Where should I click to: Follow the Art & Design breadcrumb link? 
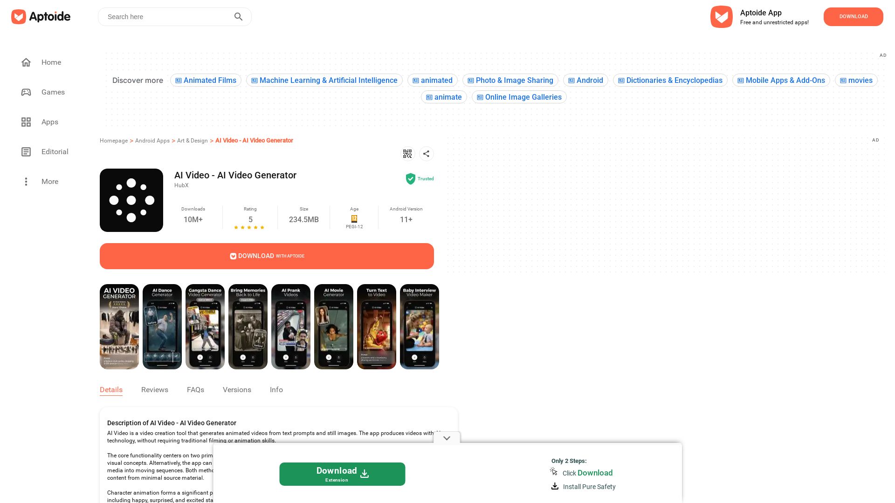tap(193, 141)
